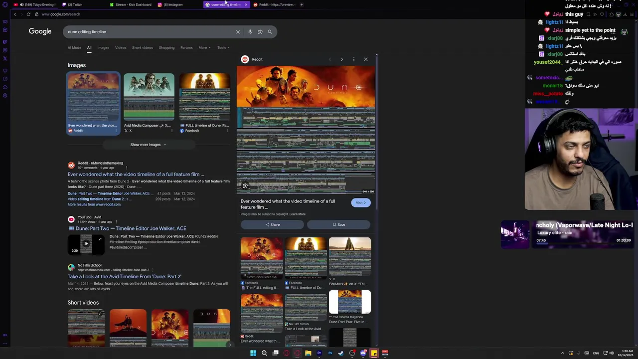The height and width of the screenshot is (359, 638).
Task: Open Discord from taskbar
Action: [363, 353]
